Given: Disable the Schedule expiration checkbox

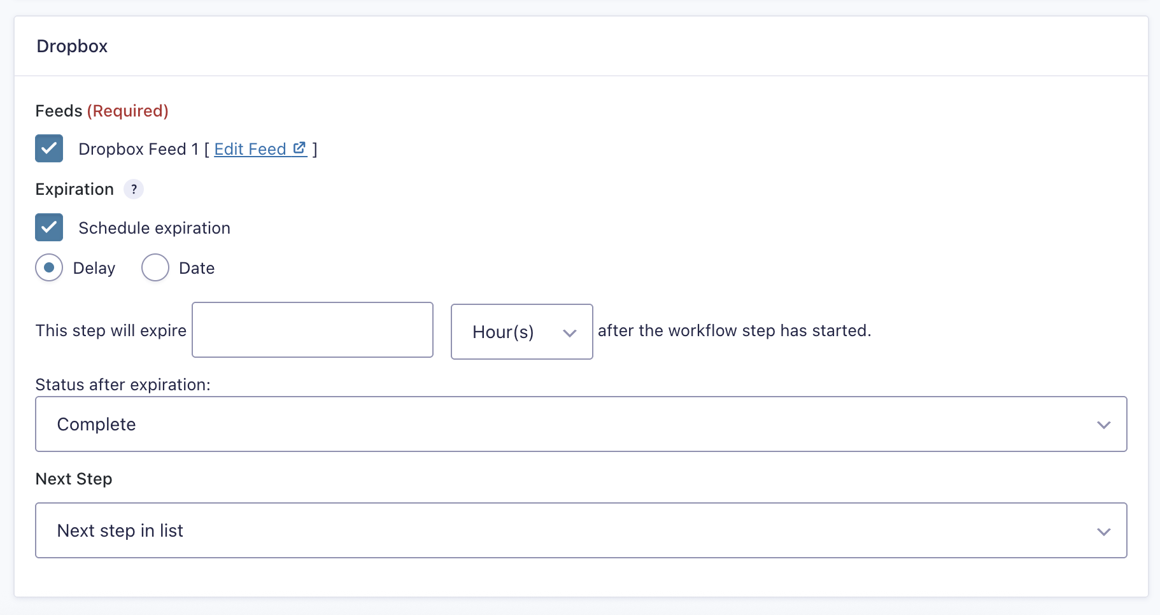Looking at the screenshot, I should coord(49,227).
